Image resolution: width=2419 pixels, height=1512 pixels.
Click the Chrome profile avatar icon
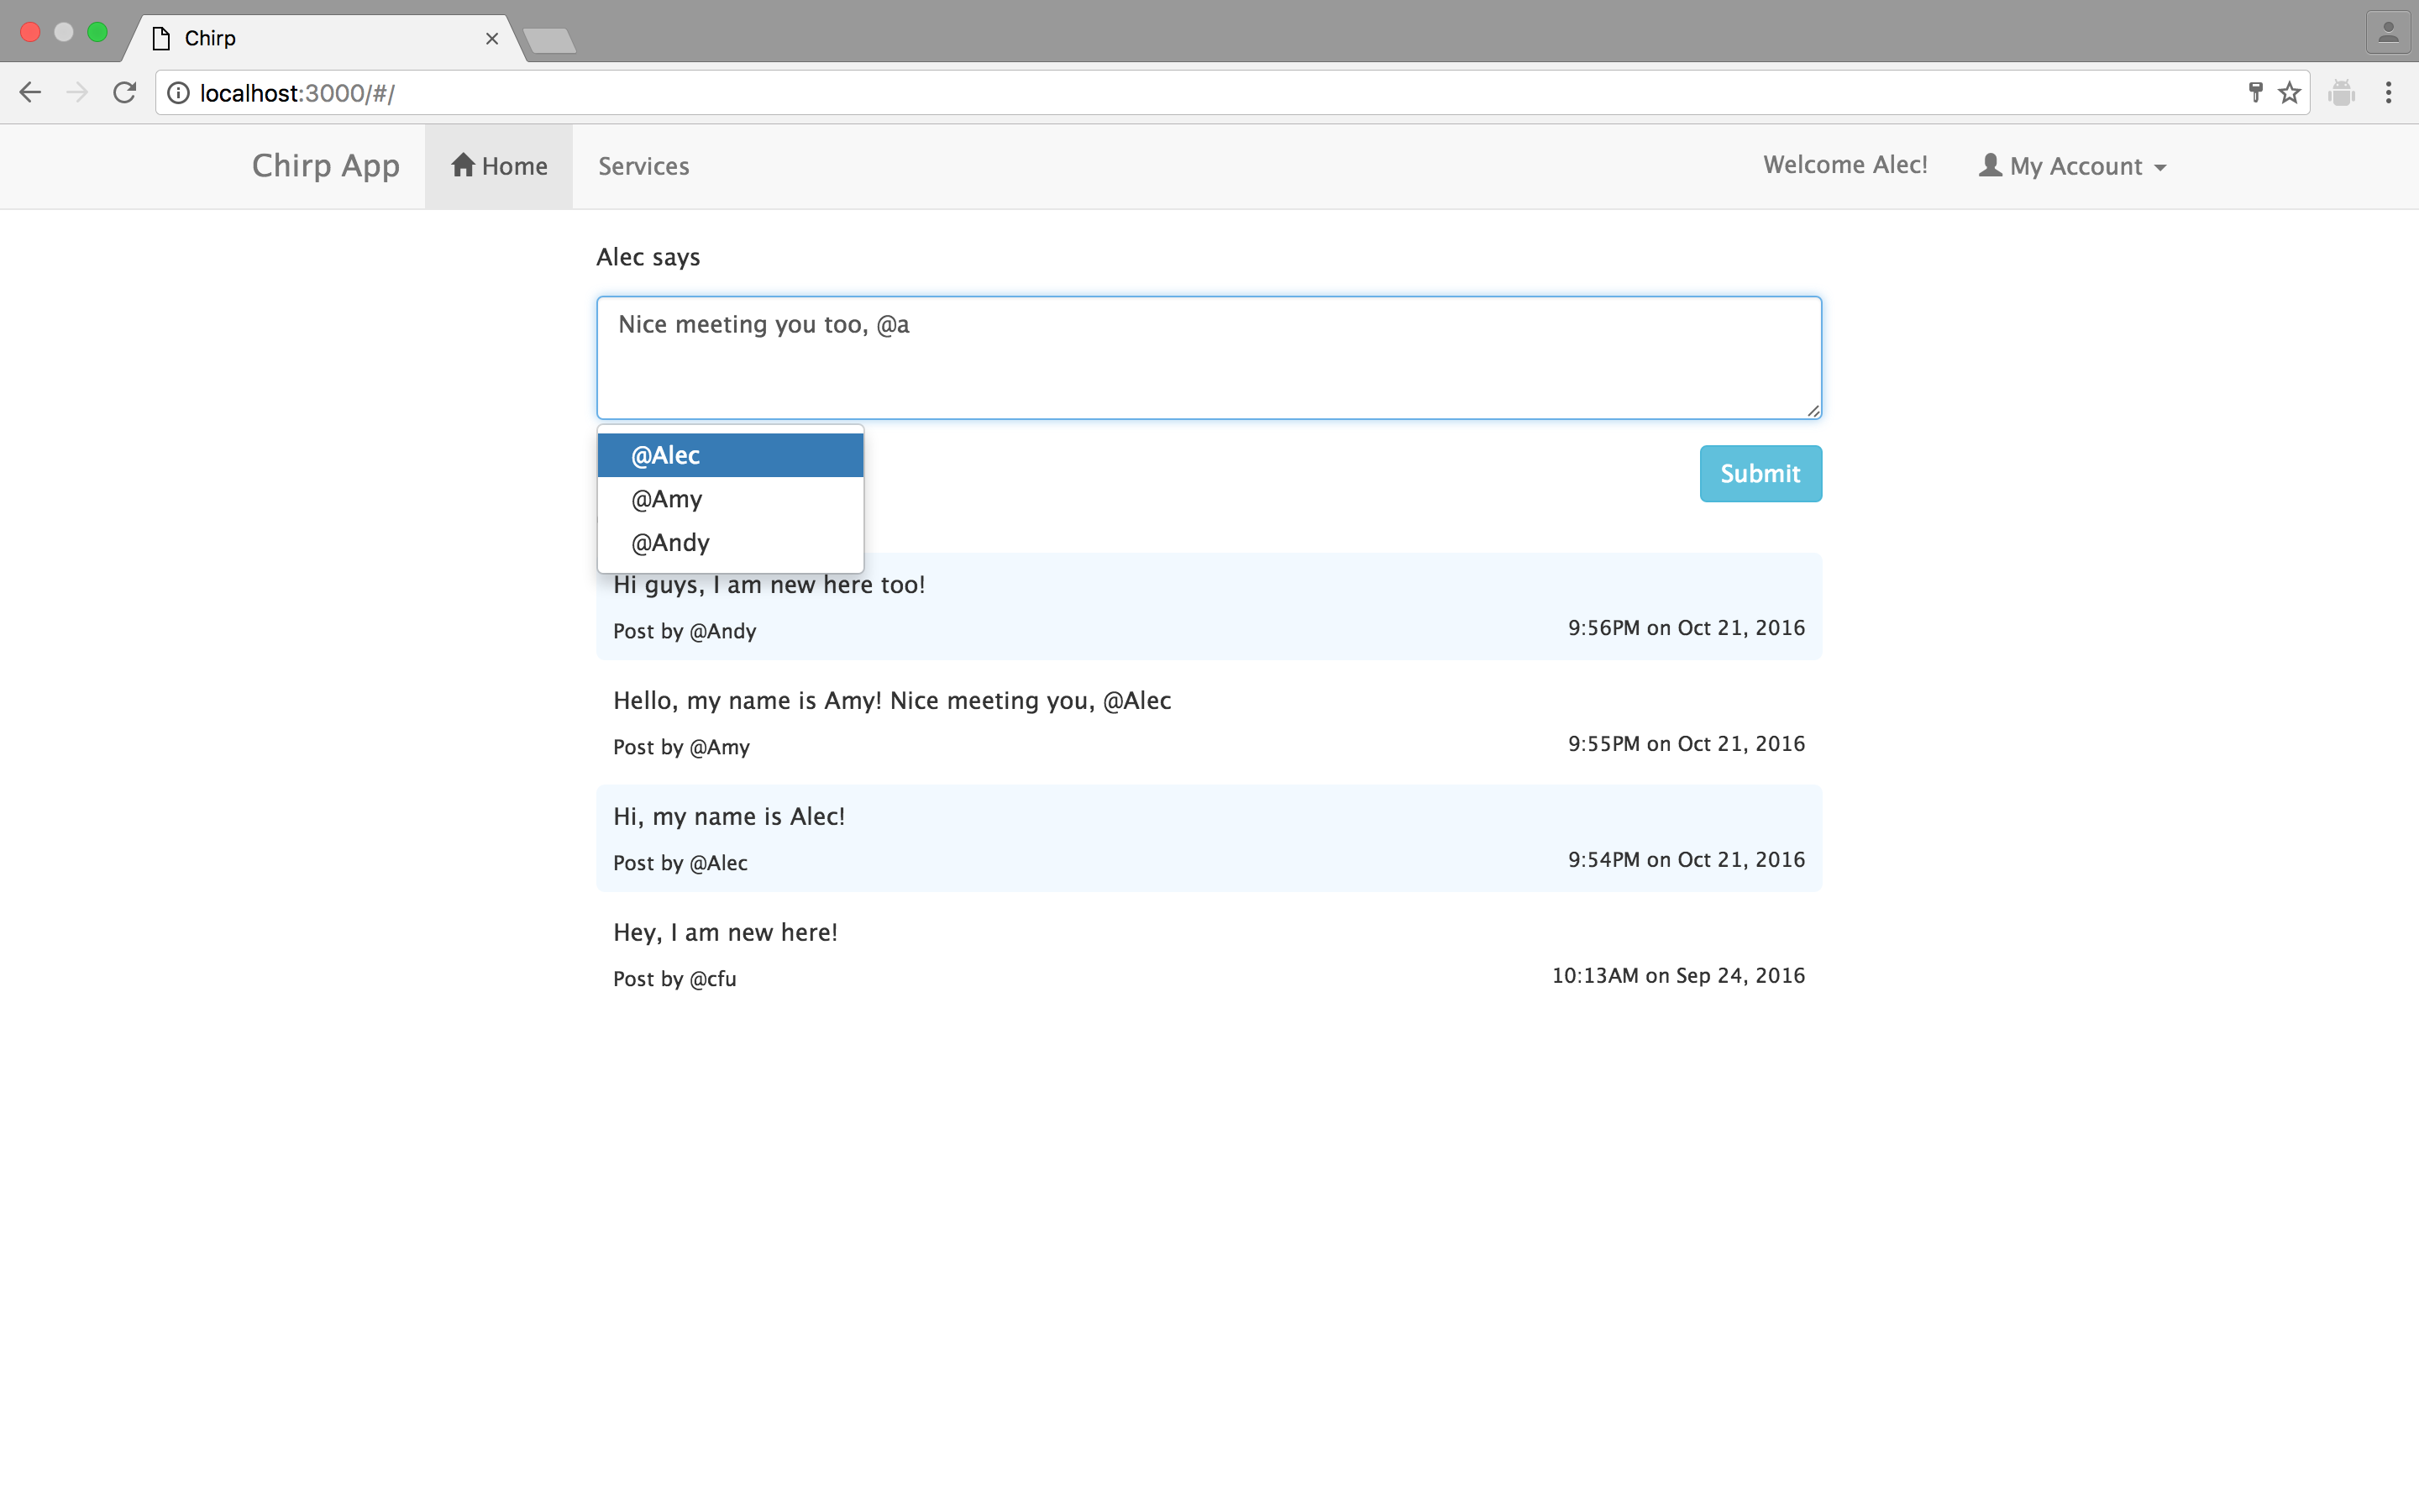coord(2388,33)
